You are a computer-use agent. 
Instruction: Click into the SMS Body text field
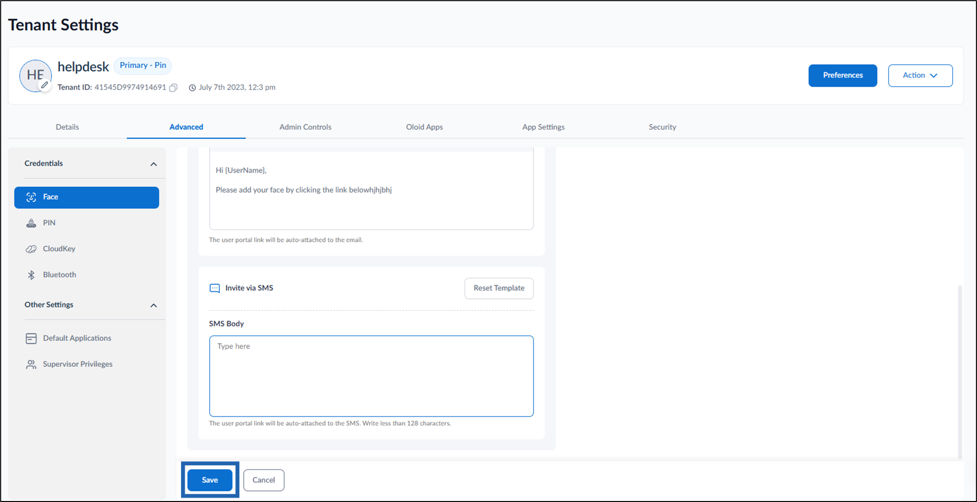tap(371, 376)
